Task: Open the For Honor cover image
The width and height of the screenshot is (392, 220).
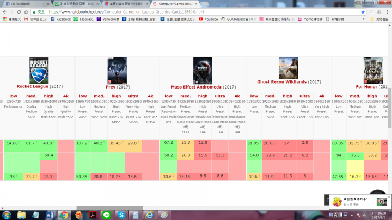Action: pos(373,71)
